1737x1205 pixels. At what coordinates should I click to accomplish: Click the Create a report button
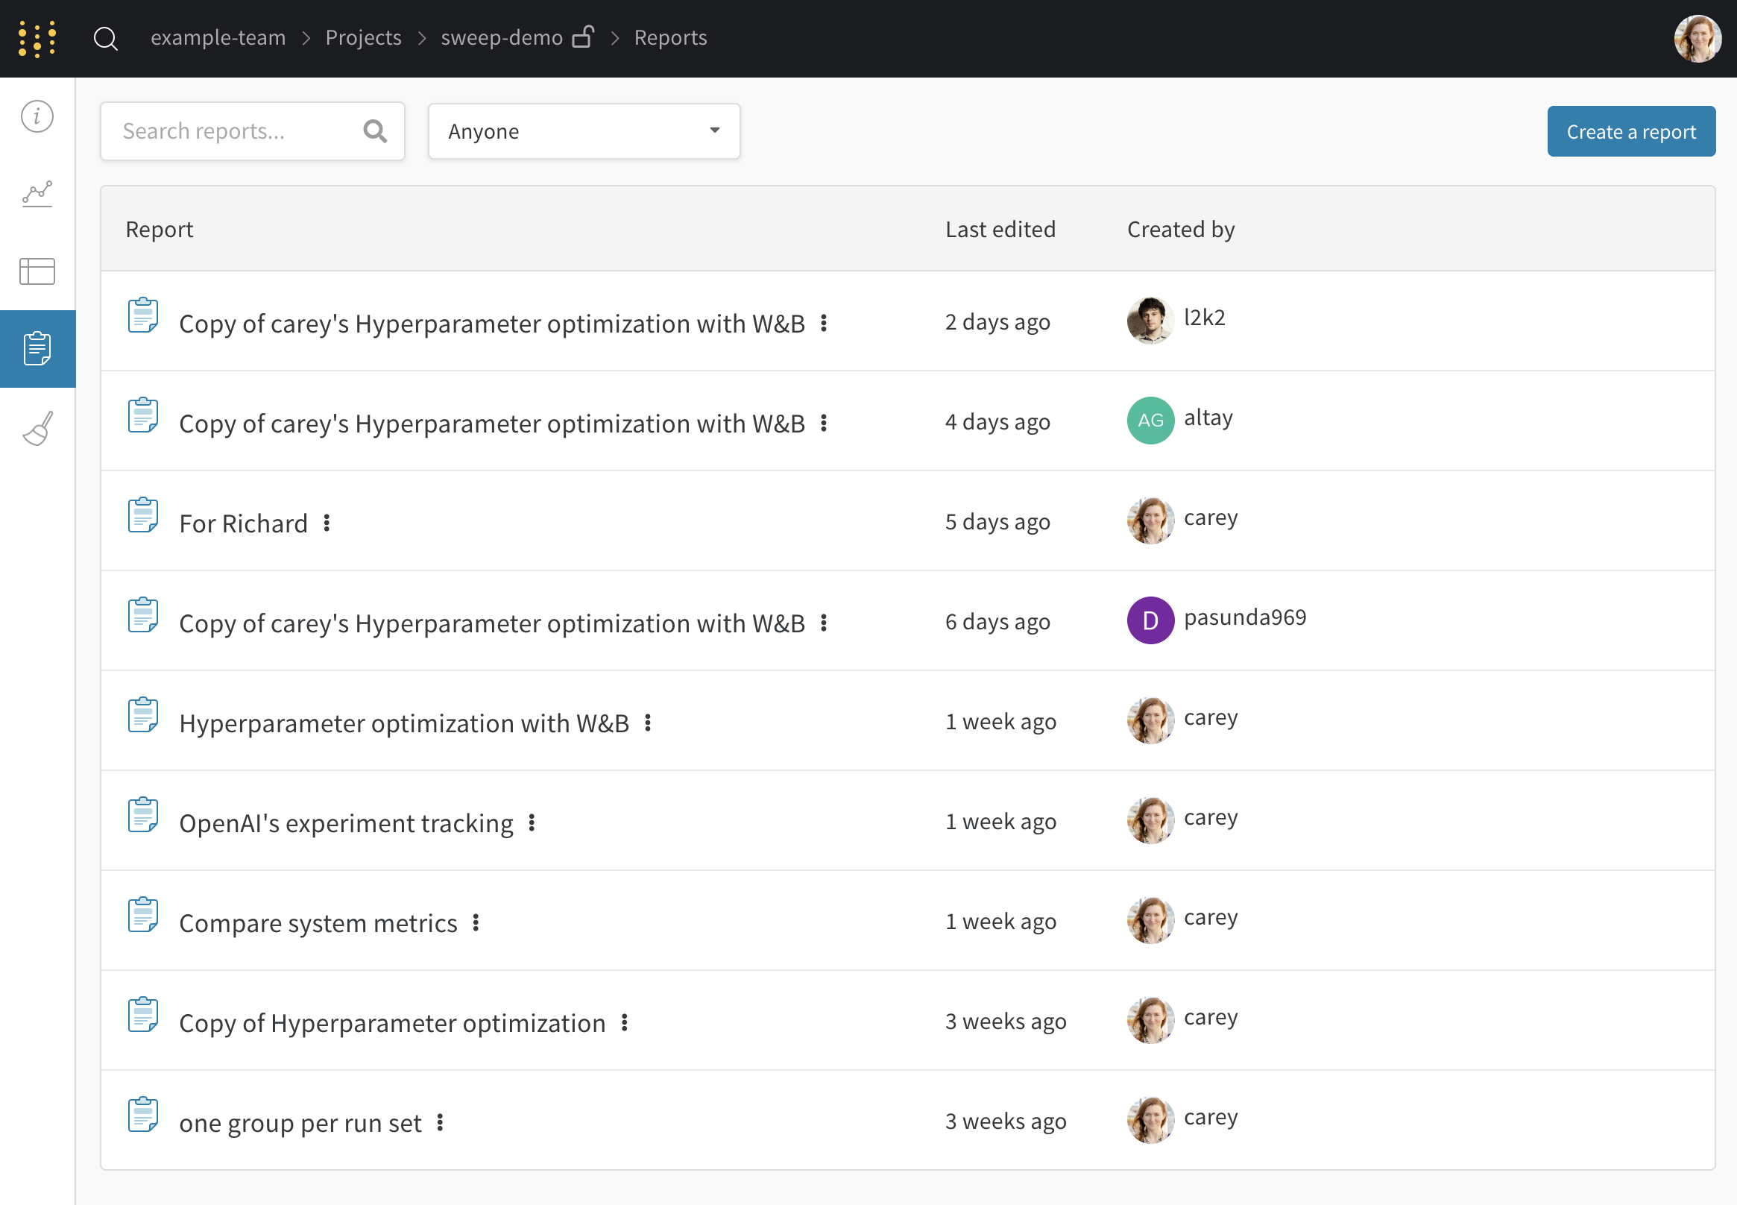pos(1630,131)
